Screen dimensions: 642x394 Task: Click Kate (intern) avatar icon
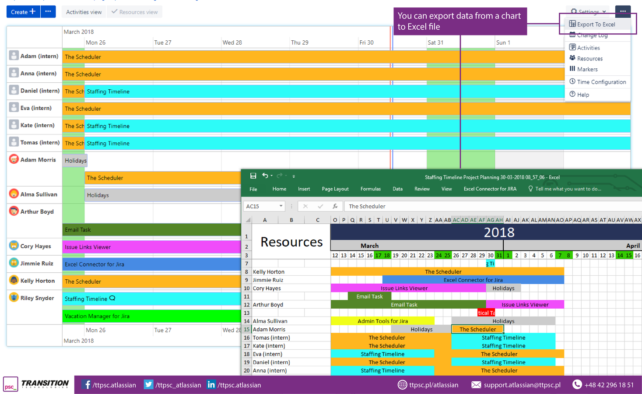click(x=14, y=125)
